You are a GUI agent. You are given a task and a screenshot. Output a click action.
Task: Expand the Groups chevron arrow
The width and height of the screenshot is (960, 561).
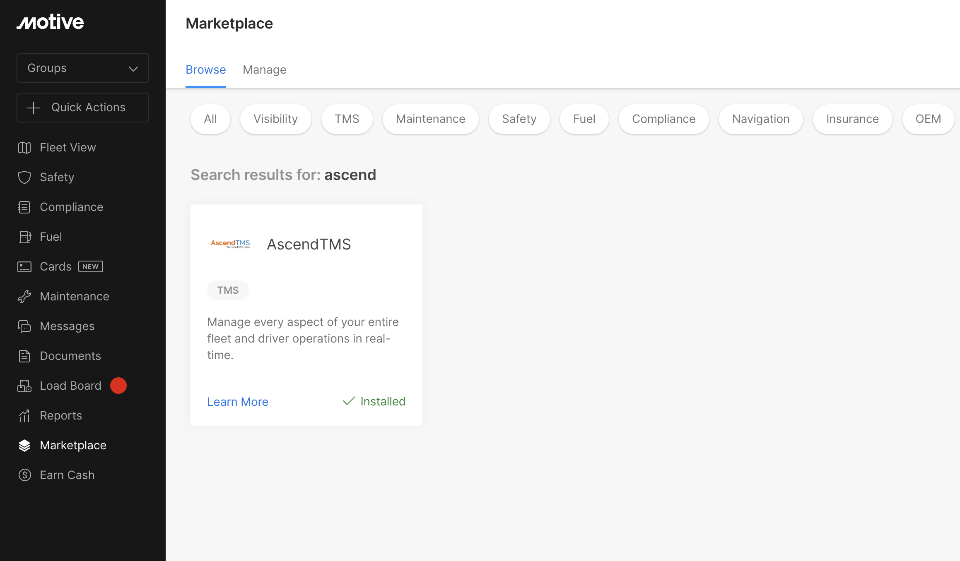click(133, 69)
